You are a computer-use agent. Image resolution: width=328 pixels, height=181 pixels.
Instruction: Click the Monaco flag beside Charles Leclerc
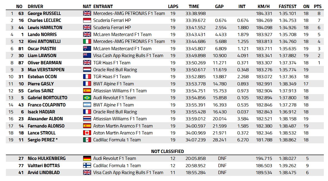(x=87, y=20)
